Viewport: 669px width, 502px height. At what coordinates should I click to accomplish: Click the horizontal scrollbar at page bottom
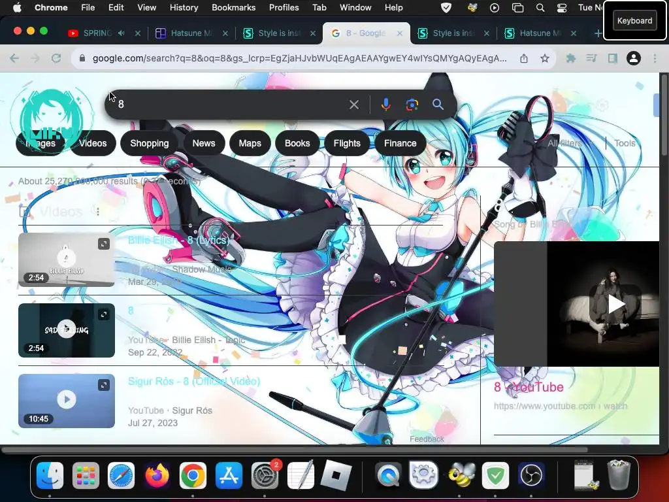coord(295,450)
